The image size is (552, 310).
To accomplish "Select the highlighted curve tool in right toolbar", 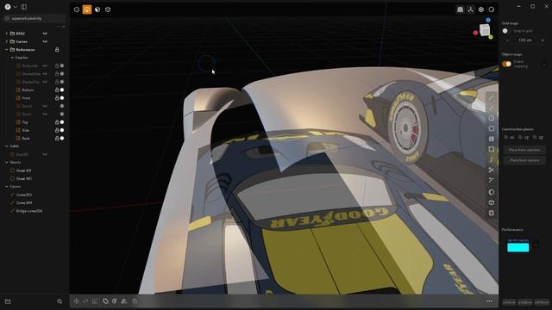I will (x=492, y=160).
